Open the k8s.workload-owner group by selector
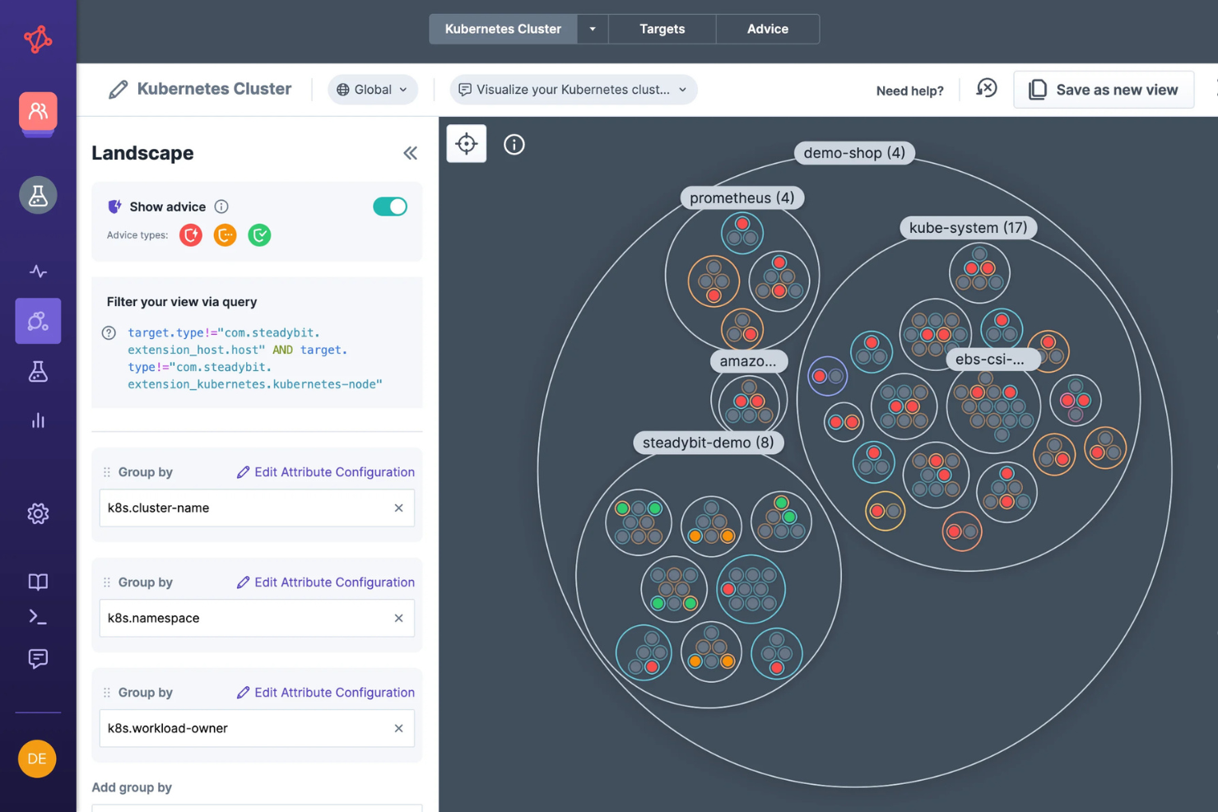 (257, 729)
